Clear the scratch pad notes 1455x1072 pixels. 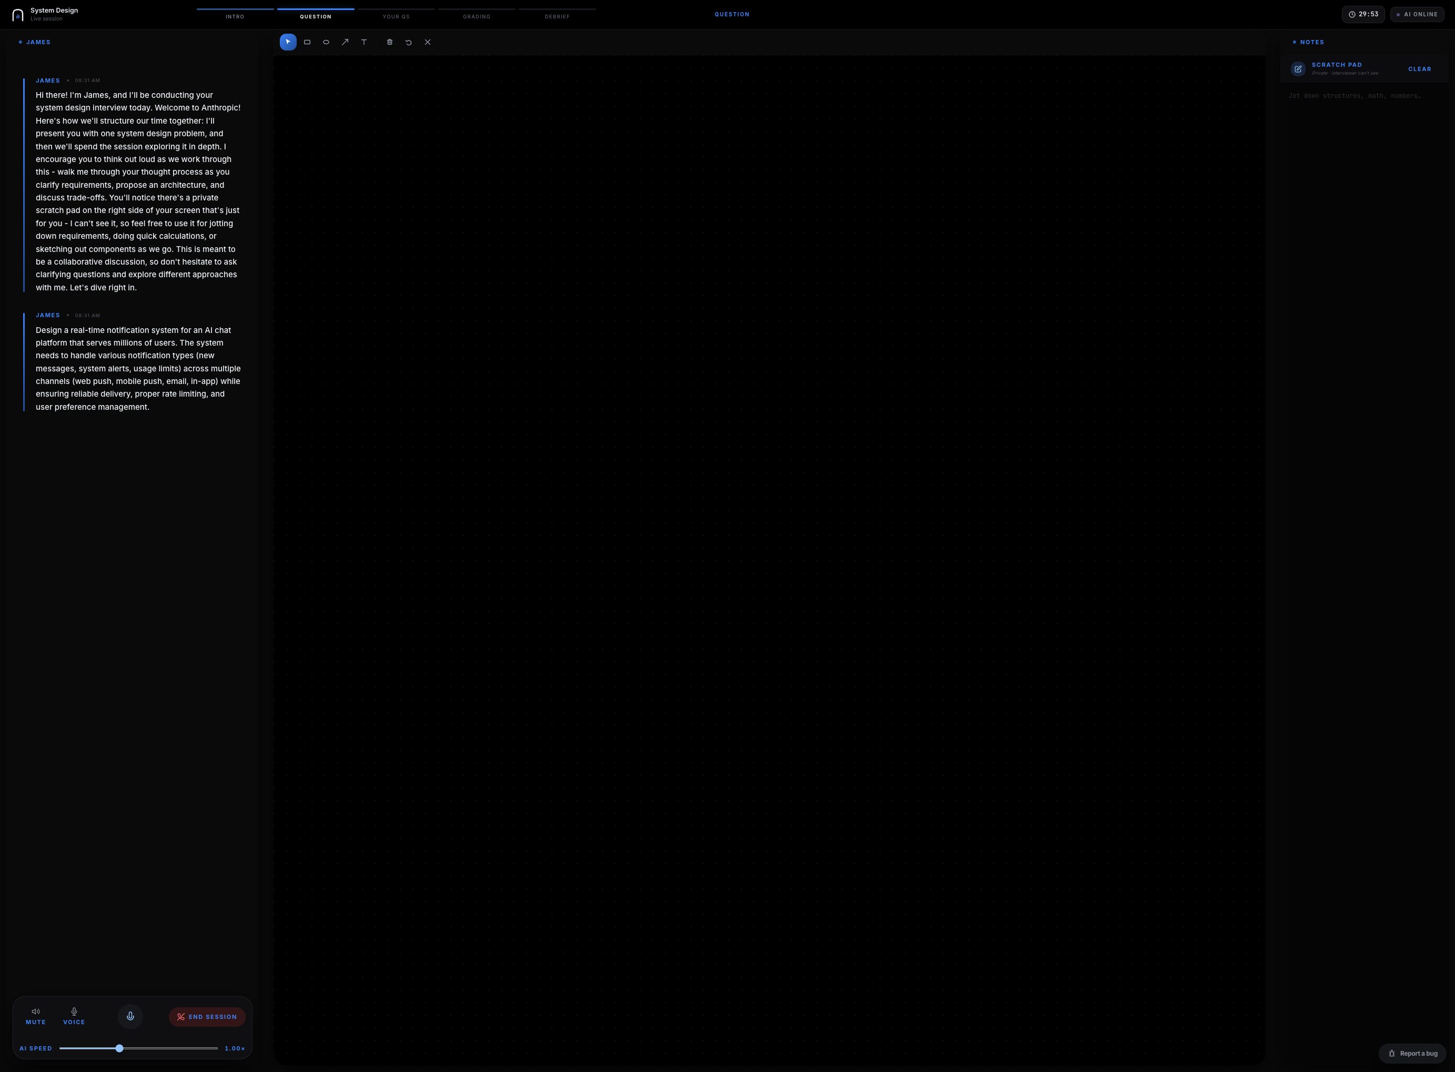(1419, 69)
